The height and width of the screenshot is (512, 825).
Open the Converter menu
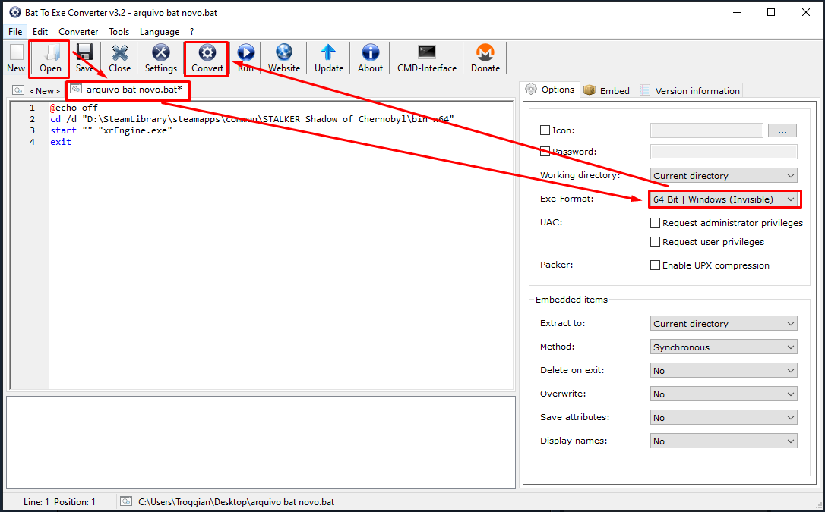(78, 32)
